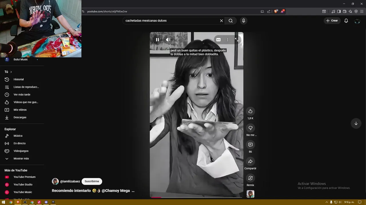Image resolution: width=366 pixels, height=205 pixels.
Task: Open En directo under Explorar
Action: coord(22,143)
